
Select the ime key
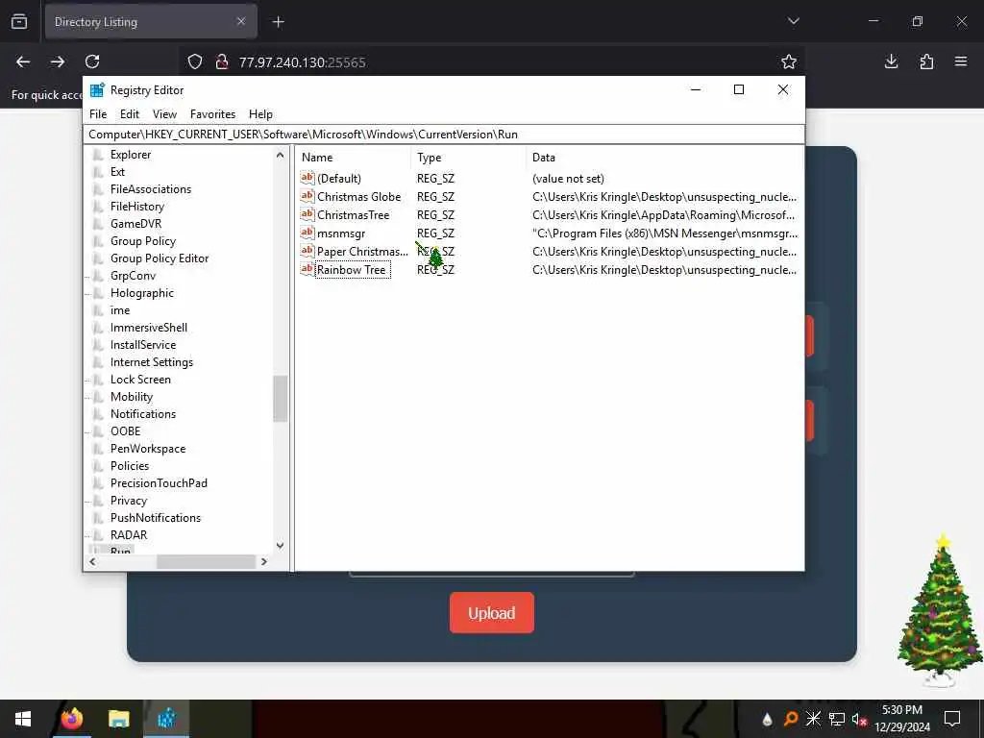point(120,310)
